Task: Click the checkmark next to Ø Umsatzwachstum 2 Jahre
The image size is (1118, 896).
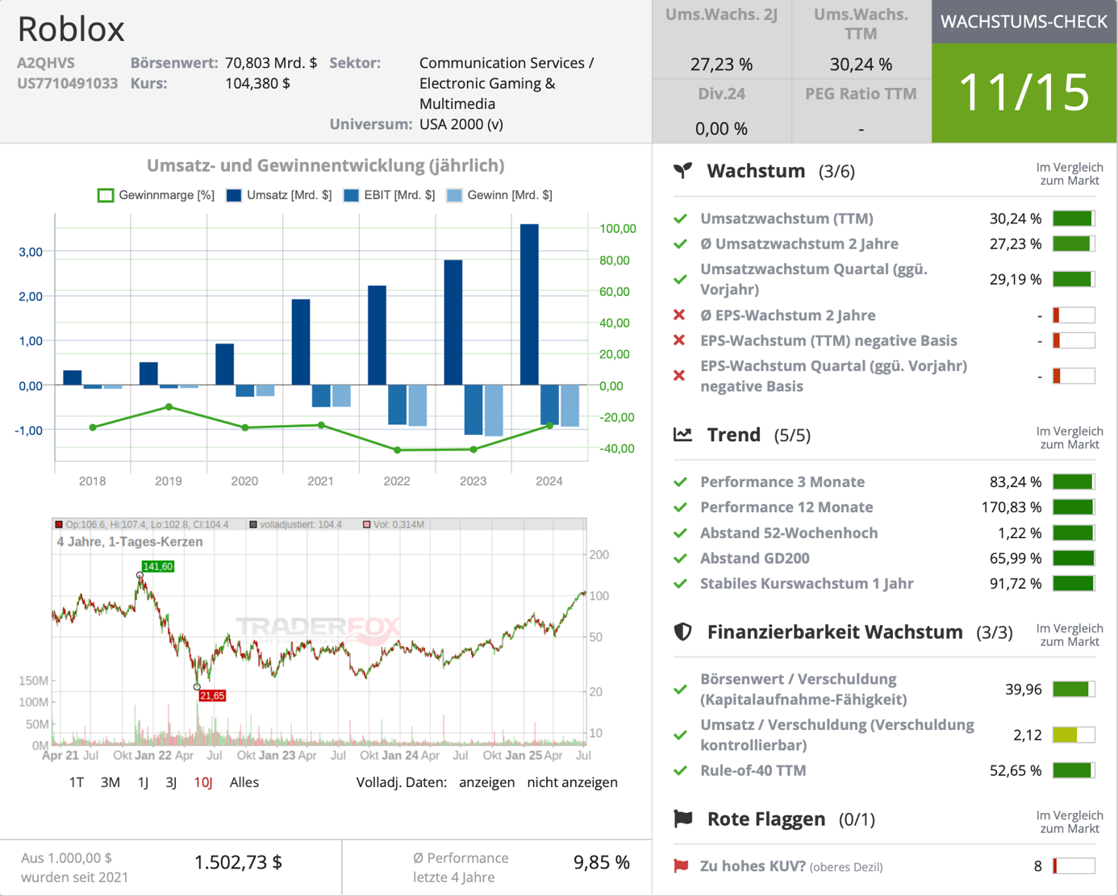Action: pos(680,244)
